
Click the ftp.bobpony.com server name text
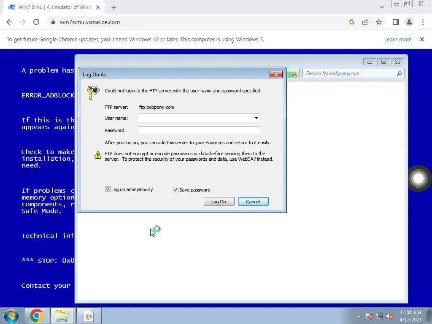point(157,107)
